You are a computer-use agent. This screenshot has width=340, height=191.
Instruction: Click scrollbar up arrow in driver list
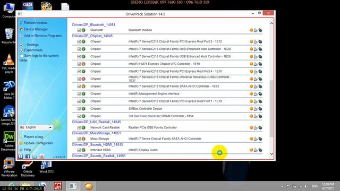(271, 23)
